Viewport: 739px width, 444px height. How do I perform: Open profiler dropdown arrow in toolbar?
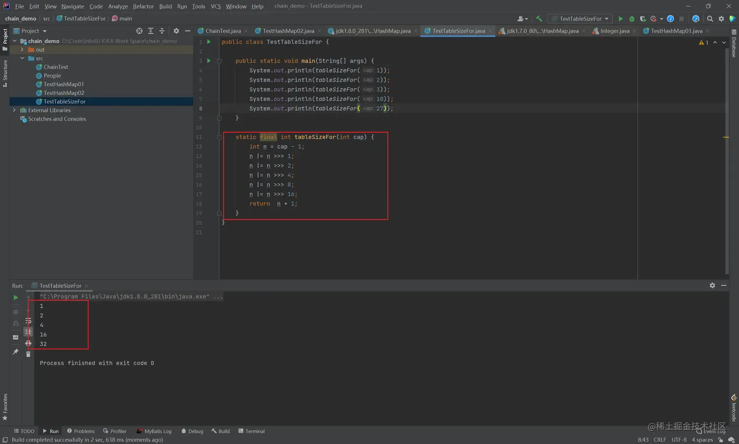click(x=661, y=19)
